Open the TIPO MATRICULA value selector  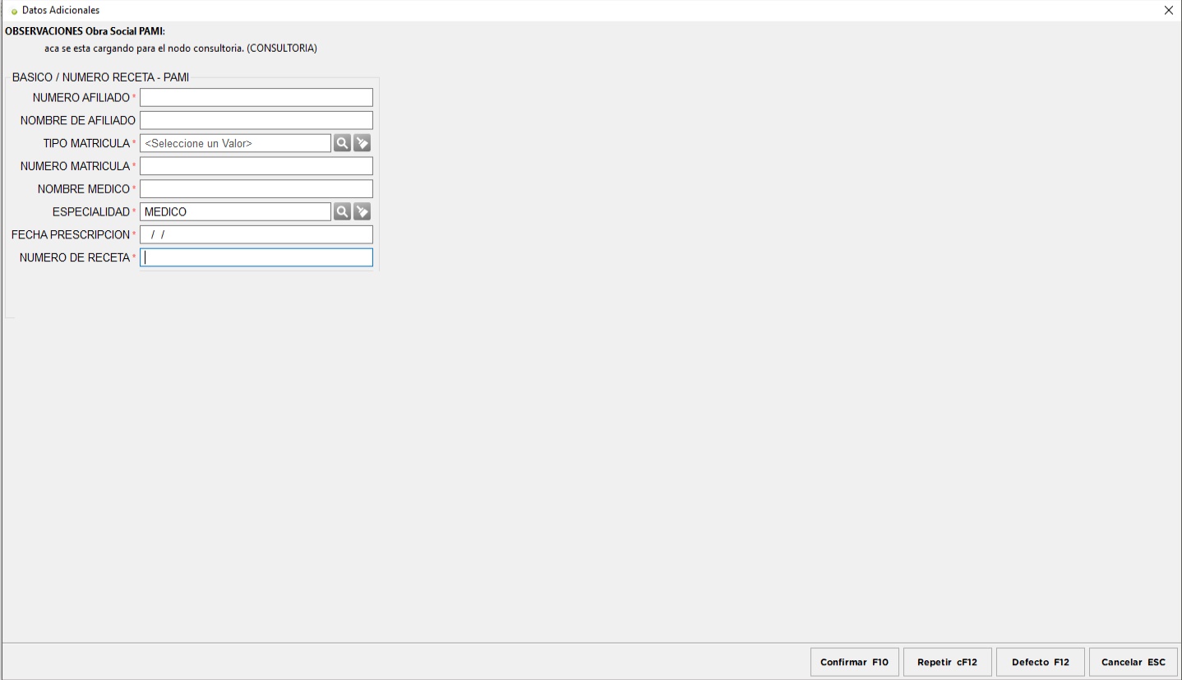pyautogui.click(x=235, y=143)
